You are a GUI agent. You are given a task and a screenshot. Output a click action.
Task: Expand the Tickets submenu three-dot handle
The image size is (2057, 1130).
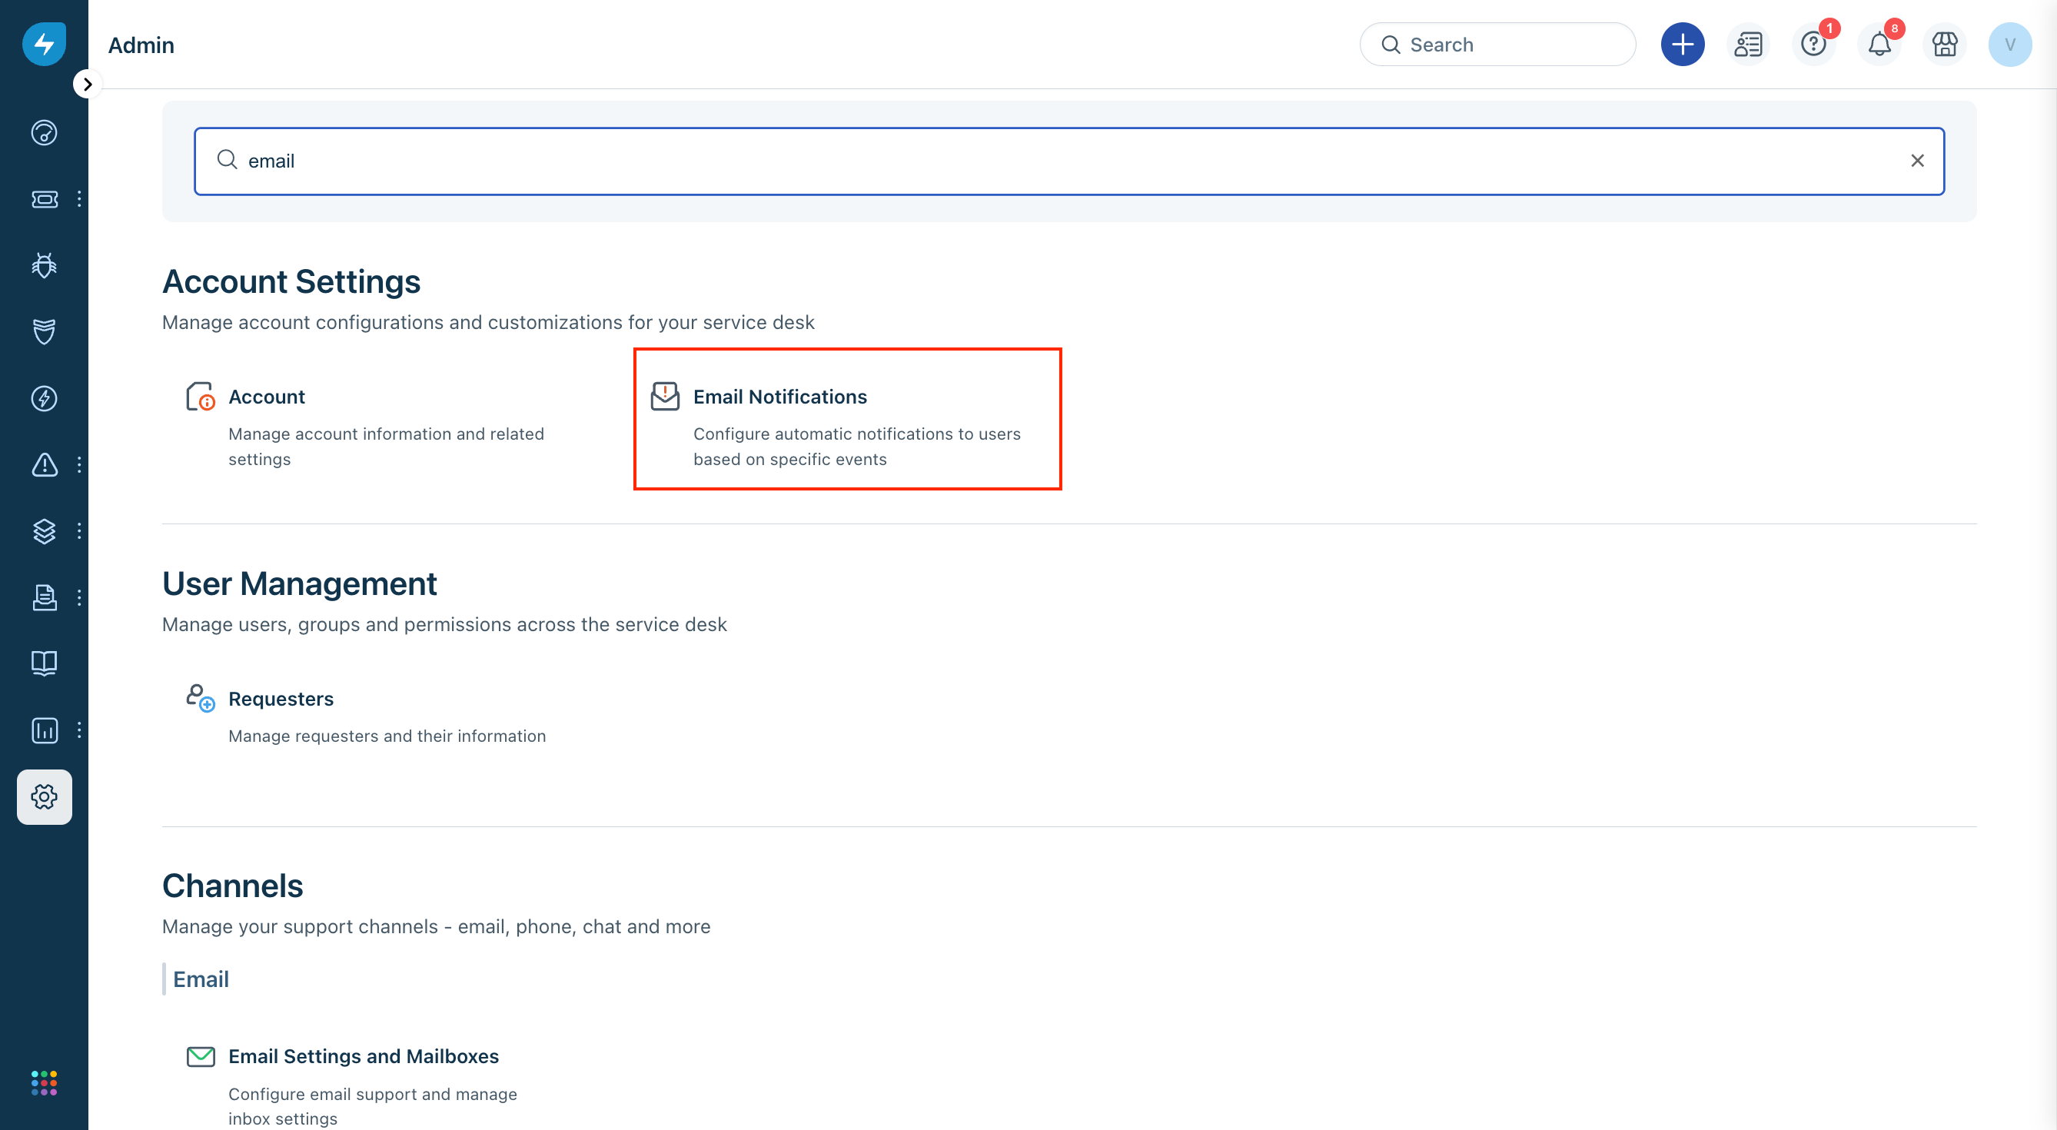pyautogui.click(x=79, y=199)
